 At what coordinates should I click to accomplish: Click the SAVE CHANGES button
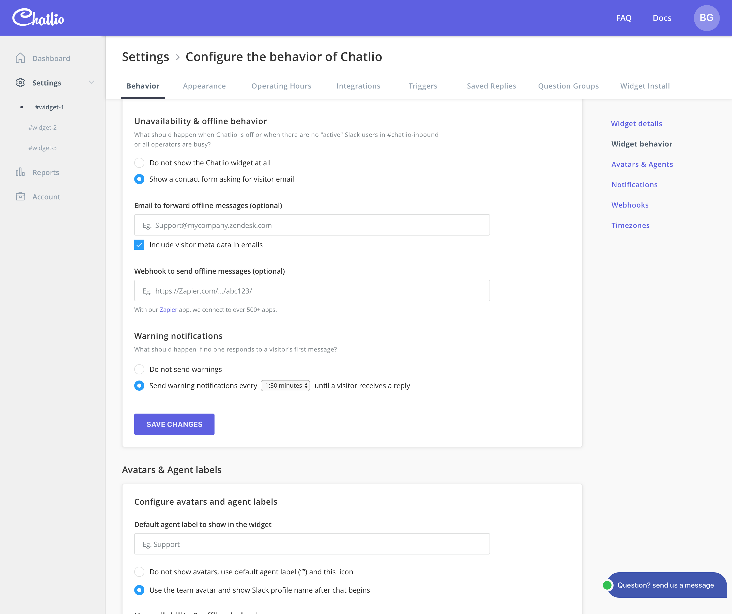(174, 424)
